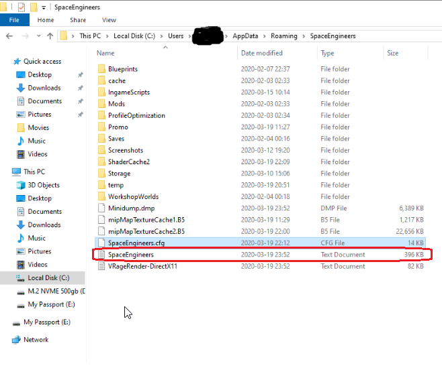The image size is (442, 380).
Task: Click the ShaderCache2 folder icon
Action: pos(101,162)
